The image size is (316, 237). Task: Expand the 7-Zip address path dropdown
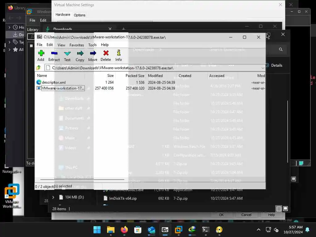(x=263, y=68)
